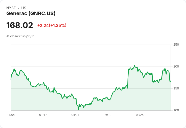
Task: Click the 250 y-axis label
Action: (x=176, y=45)
